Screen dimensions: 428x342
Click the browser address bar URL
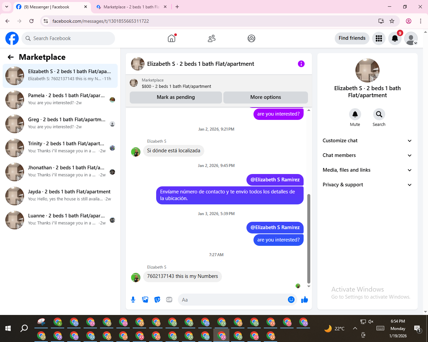click(101, 21)
